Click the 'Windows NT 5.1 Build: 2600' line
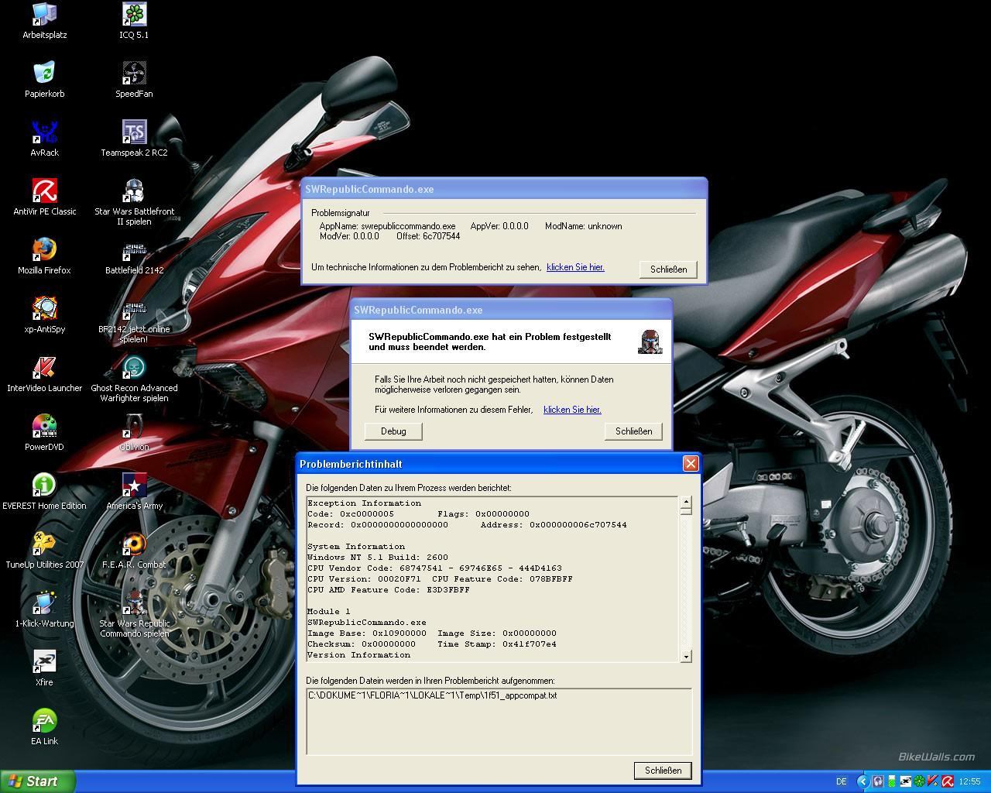 point(377,558)
